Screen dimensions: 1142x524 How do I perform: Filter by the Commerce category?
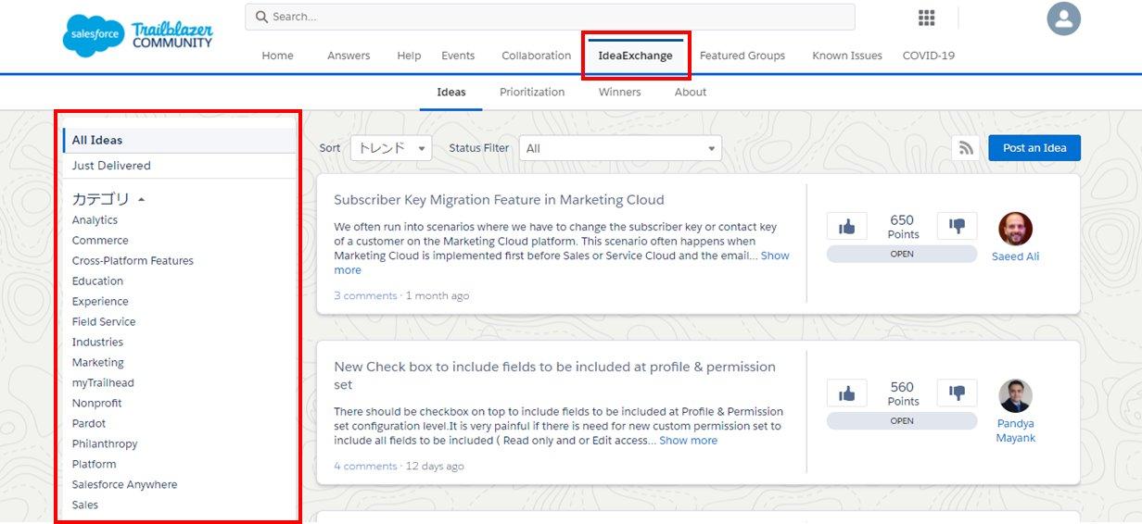click(x=100, y=241)
